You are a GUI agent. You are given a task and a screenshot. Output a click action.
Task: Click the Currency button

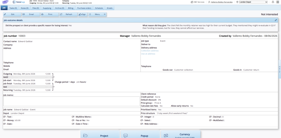click(x=181, y=134)
